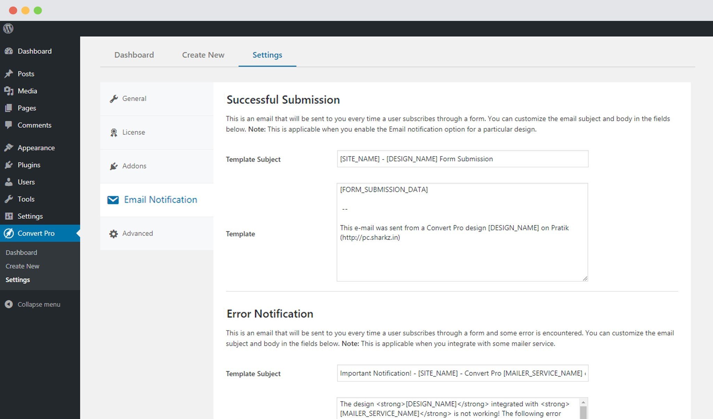Click Collapse menu text

pos(39,304)
